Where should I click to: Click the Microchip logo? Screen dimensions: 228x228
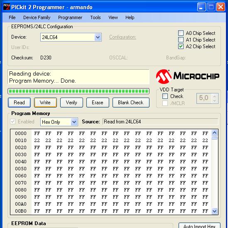click(187, 76)
